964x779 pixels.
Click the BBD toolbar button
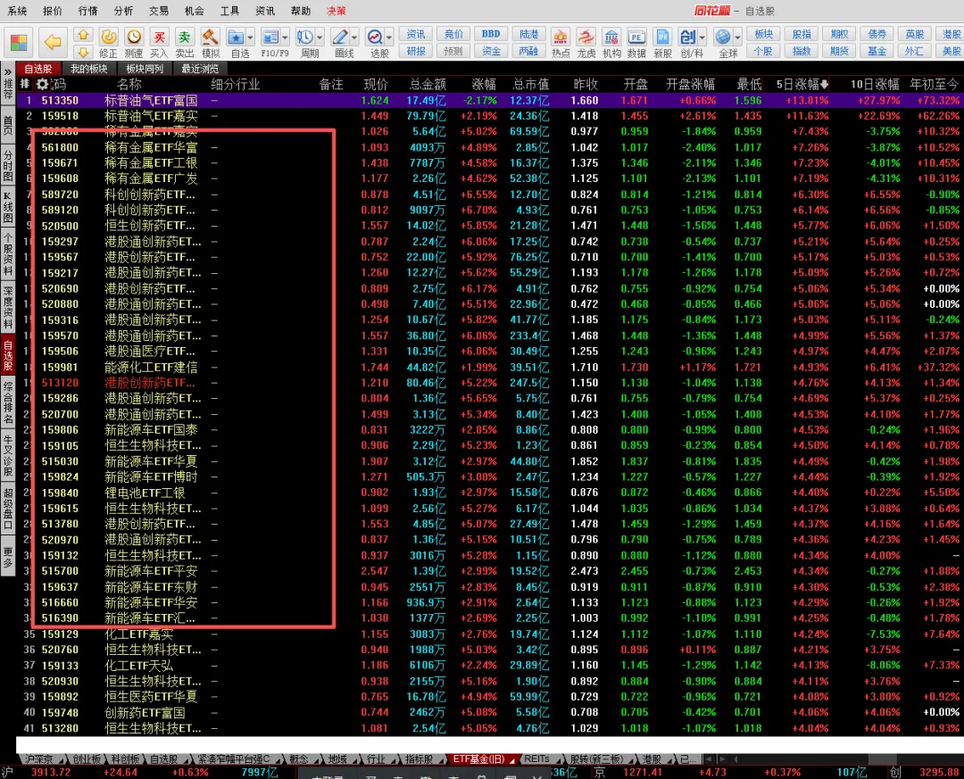pos(491,34)
